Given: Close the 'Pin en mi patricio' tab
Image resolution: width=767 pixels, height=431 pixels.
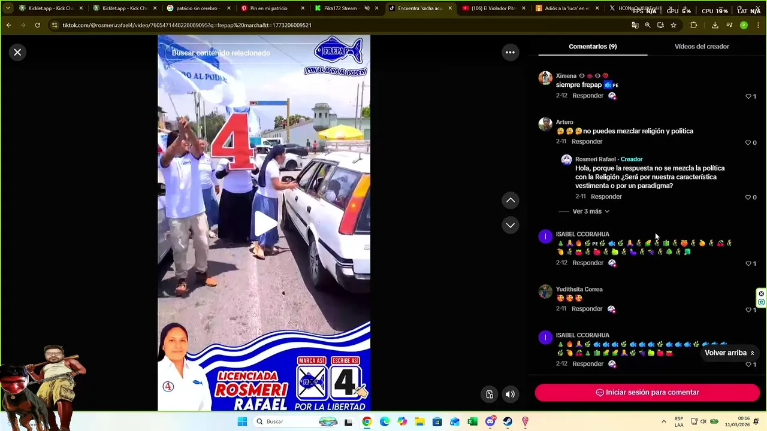Looking at the screenshot, I should pos(302,8).
